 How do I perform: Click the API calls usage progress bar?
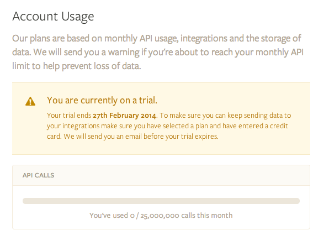click(x=161, y=201)
